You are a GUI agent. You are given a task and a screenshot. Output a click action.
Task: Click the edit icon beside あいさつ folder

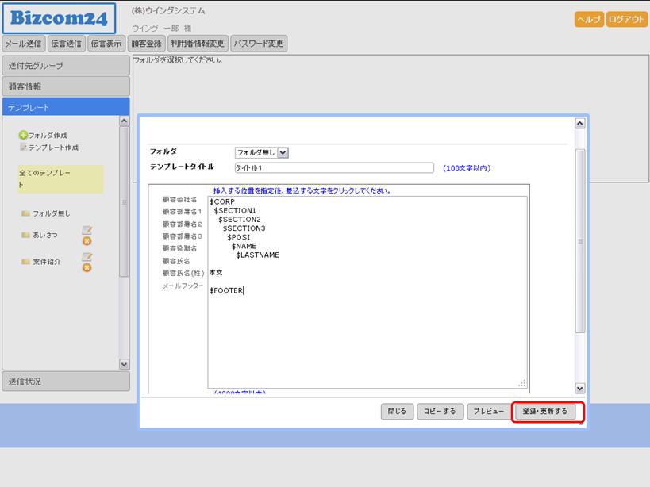click(87, 230)
